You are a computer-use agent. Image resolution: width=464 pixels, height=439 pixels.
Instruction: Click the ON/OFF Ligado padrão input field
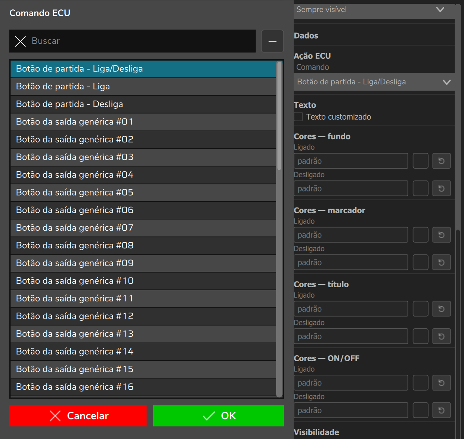351,383
